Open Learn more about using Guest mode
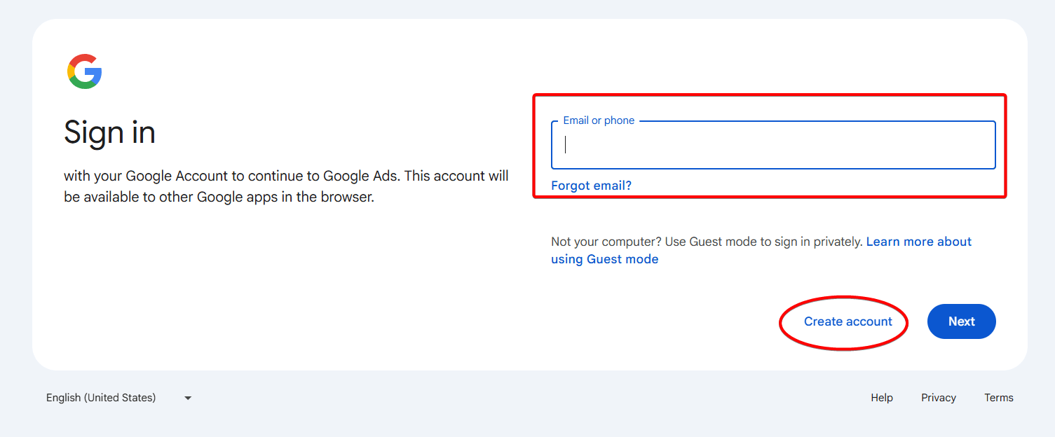This screenshot has width=1055, height=437. click(918, 242)
